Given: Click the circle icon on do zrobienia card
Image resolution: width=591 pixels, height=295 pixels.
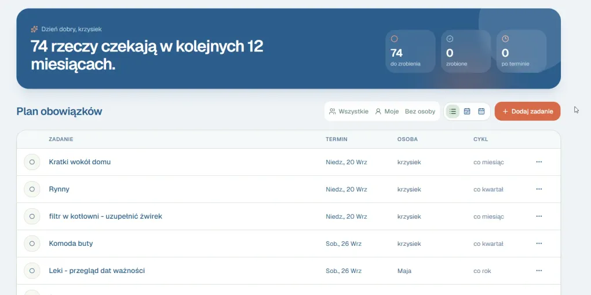Looking at the screenshot, I should [x=394, y=39].
